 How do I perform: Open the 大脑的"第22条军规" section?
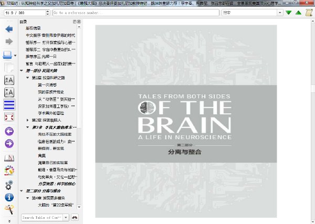pyautogui.click(x=56, y=205)
